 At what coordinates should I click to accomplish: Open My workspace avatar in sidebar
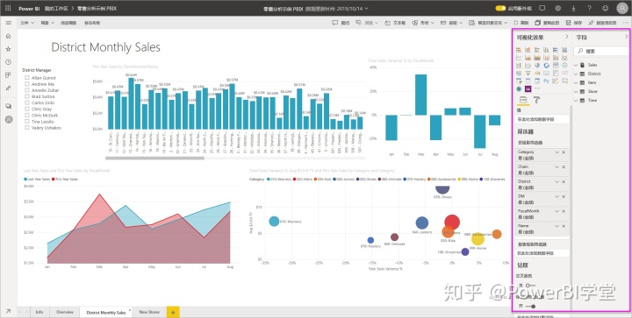click(9, 119)
